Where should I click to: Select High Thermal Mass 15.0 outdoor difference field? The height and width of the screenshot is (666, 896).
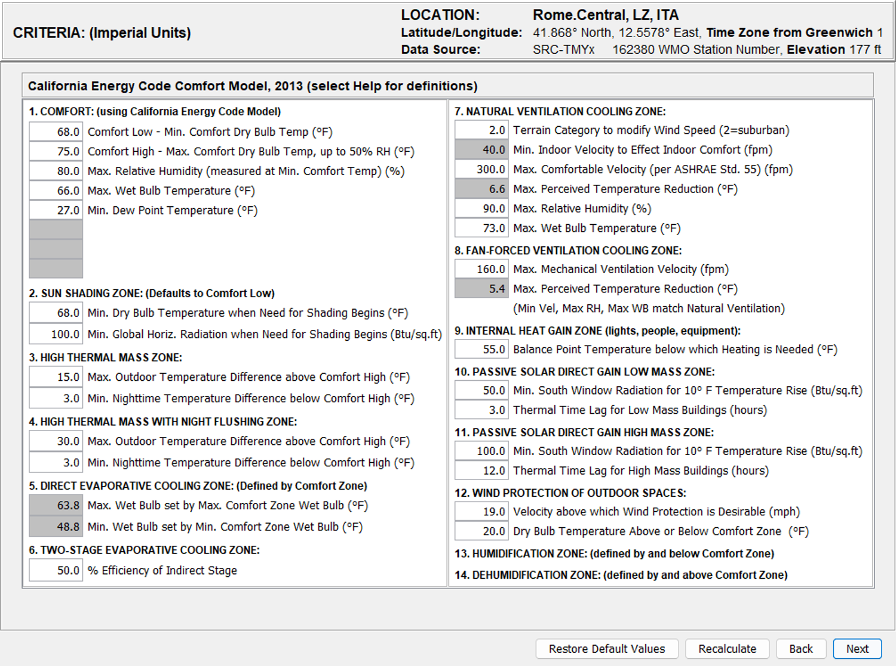click(x=56, y=377)
